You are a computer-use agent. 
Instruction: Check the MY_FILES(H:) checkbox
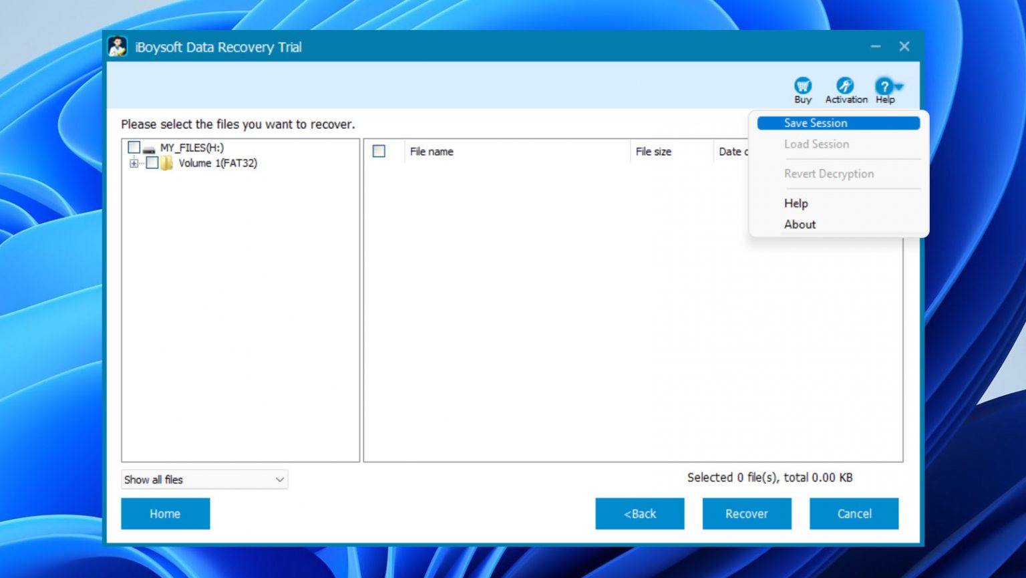pyautogui.click(x=134, y=146)
